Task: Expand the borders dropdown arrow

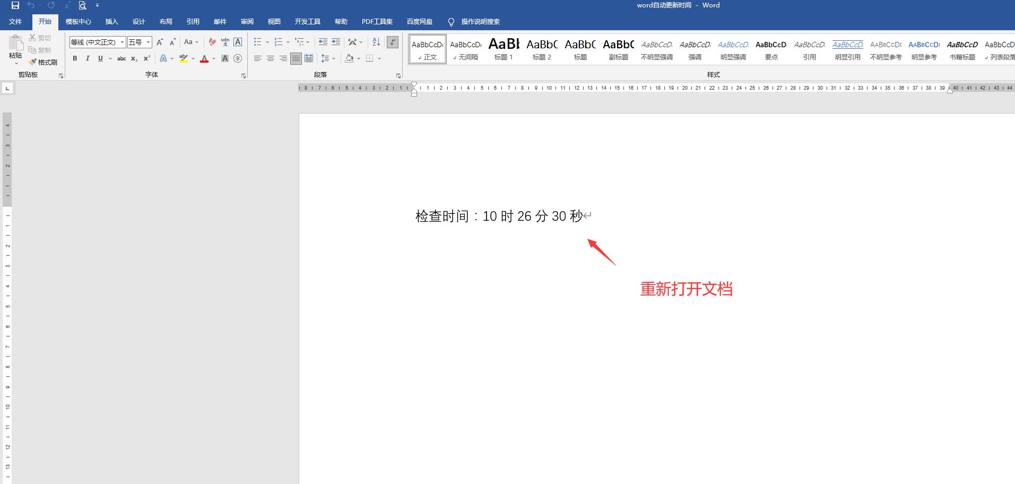Action: tap(379, 58)
